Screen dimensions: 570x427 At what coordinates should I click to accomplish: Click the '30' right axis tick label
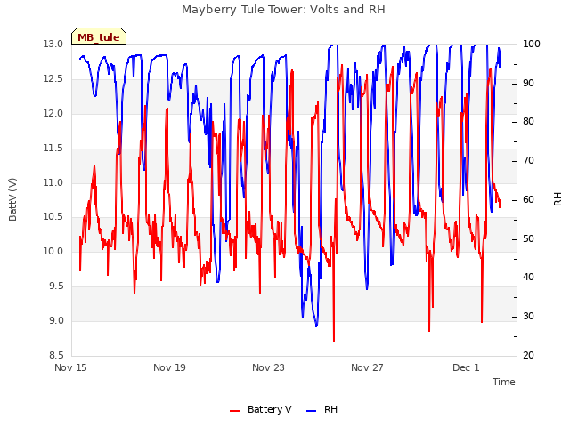tap(528, 317)
